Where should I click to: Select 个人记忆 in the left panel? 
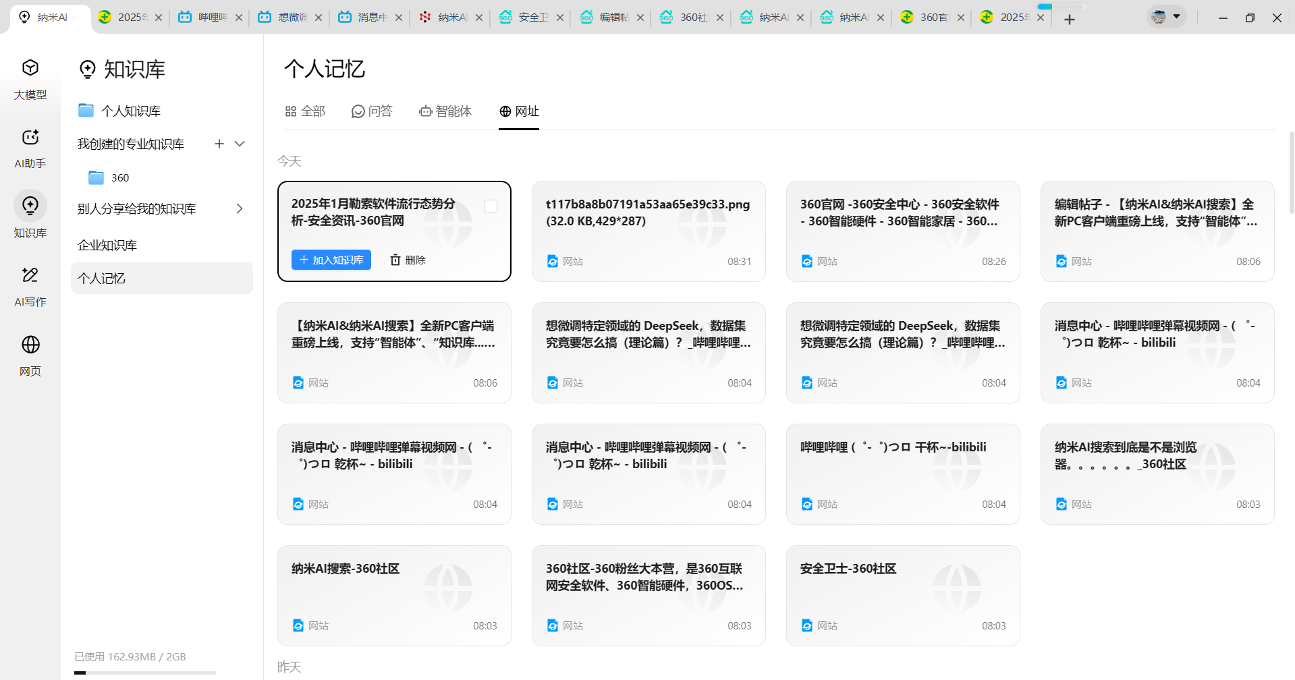coord(162,278)
